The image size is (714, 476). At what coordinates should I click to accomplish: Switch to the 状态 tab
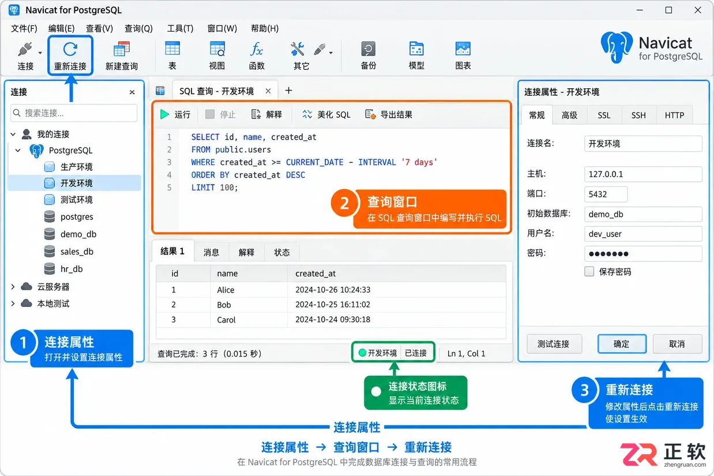click(282, 252)
